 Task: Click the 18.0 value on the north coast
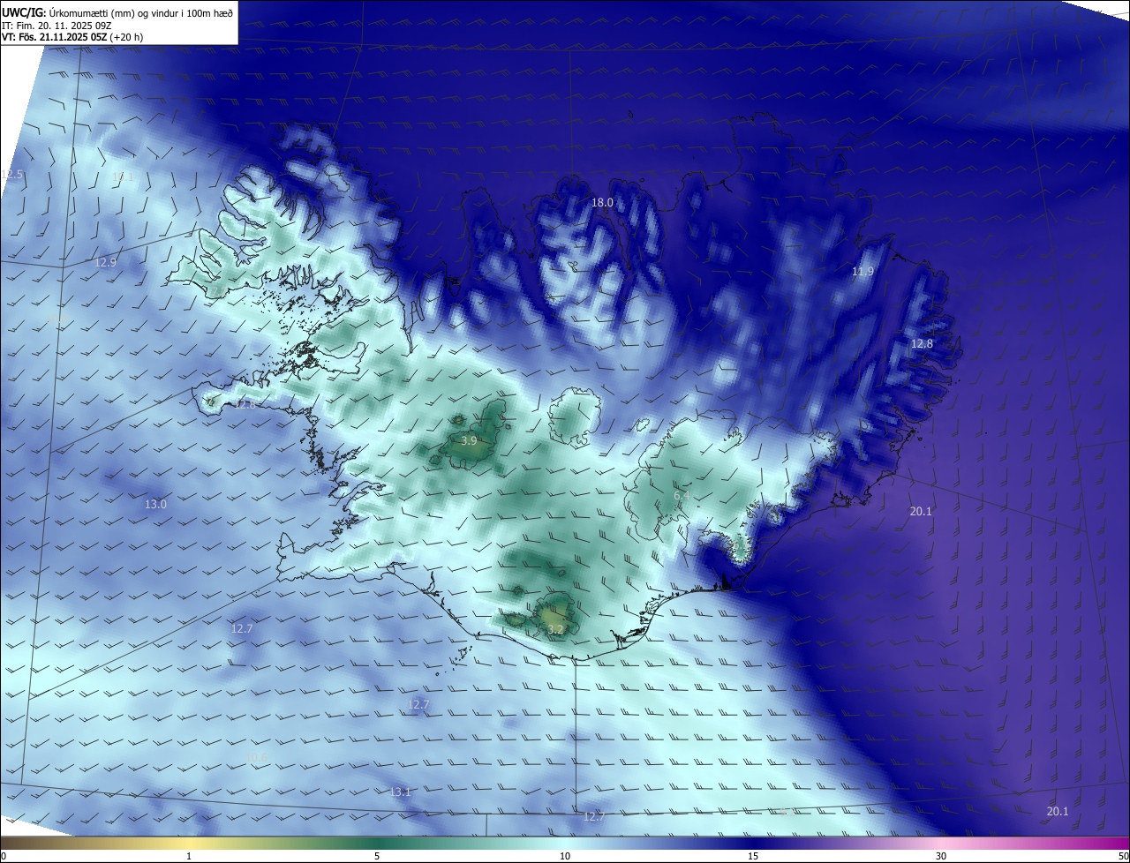tap(602, 203)
